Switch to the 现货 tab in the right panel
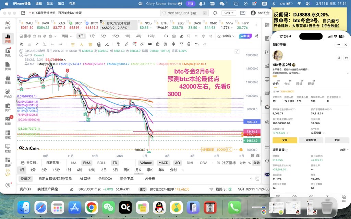 (300, 84)
